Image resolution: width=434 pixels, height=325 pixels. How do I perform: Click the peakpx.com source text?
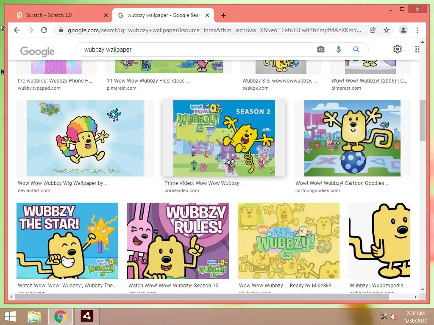tap(256, 88)
